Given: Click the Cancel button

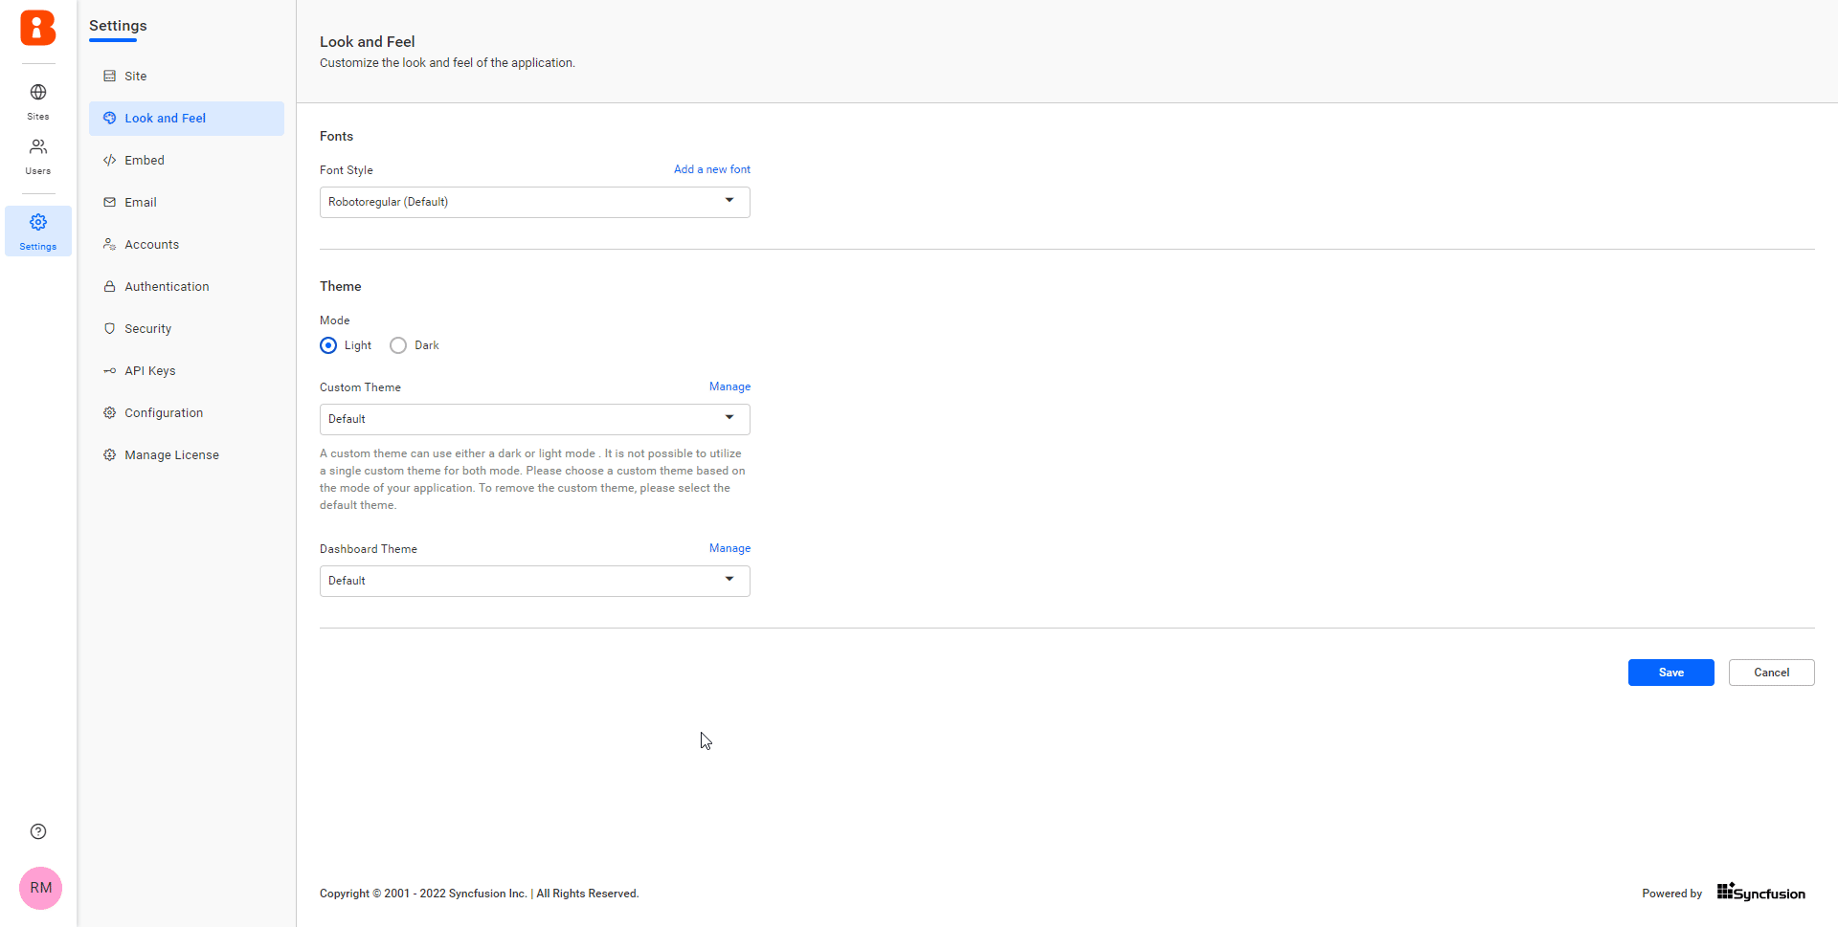Looking at the screenshot, I should click(1771, 673).
